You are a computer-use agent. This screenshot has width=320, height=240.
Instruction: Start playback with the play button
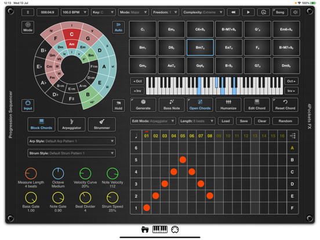(x=248, y=12)
